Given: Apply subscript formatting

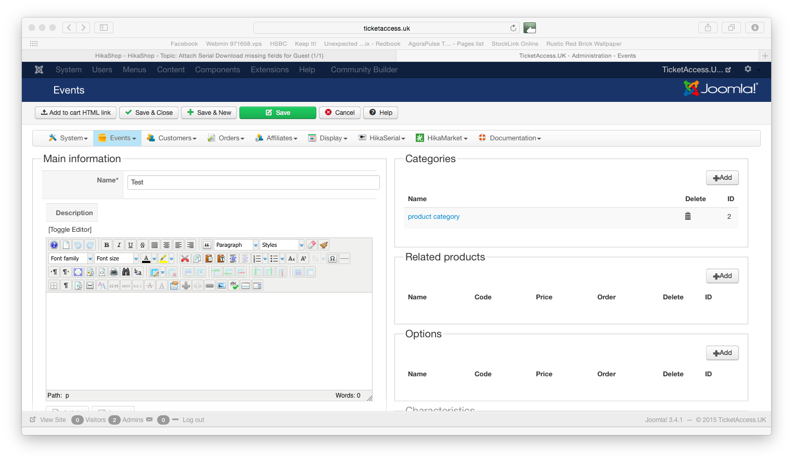Looking at the screenshot, I should pos(291,258).
